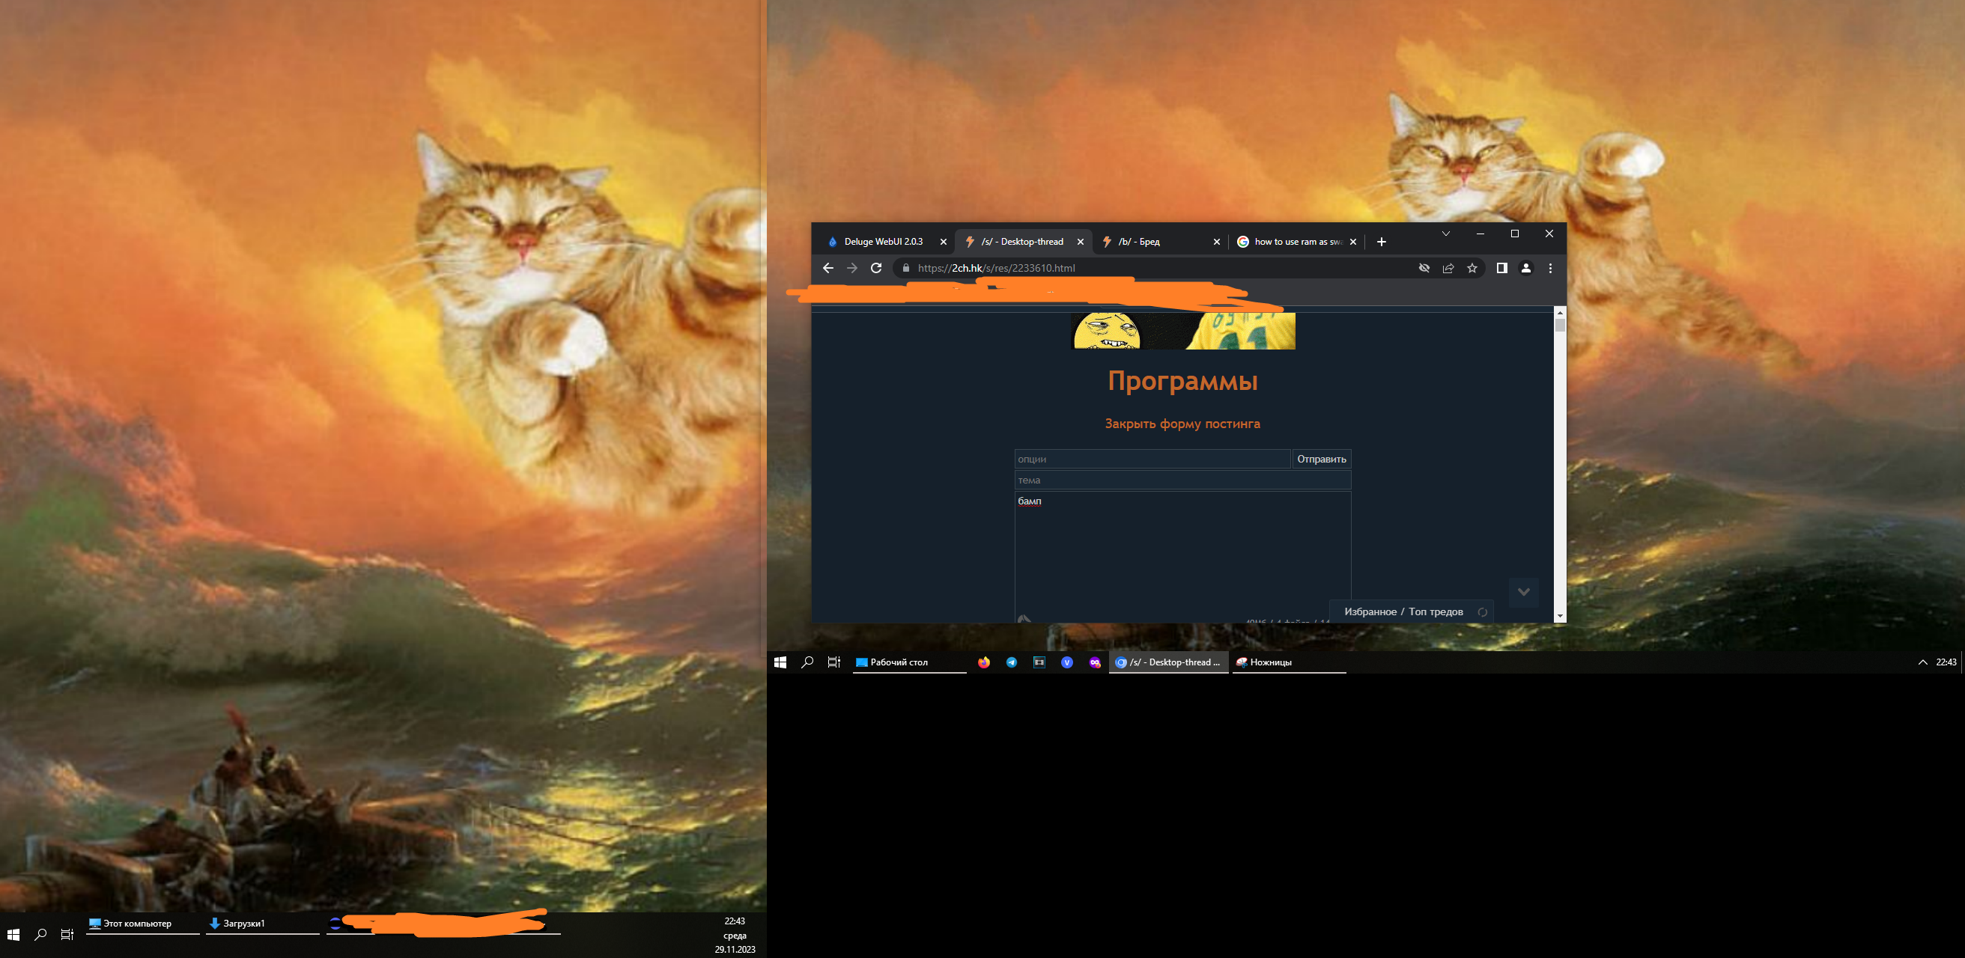Bookmark this page with star icon
Viewport: 1965px width, 958px height.
point(1472,268)
